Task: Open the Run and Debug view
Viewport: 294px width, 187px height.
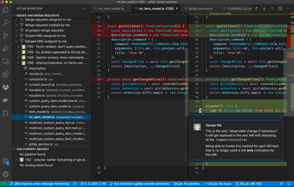Action: (5, 48)
